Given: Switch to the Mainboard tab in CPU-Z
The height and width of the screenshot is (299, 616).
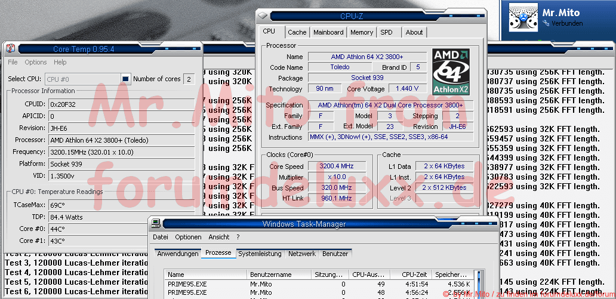Looking at the screenshot, I should click(328, 32).
